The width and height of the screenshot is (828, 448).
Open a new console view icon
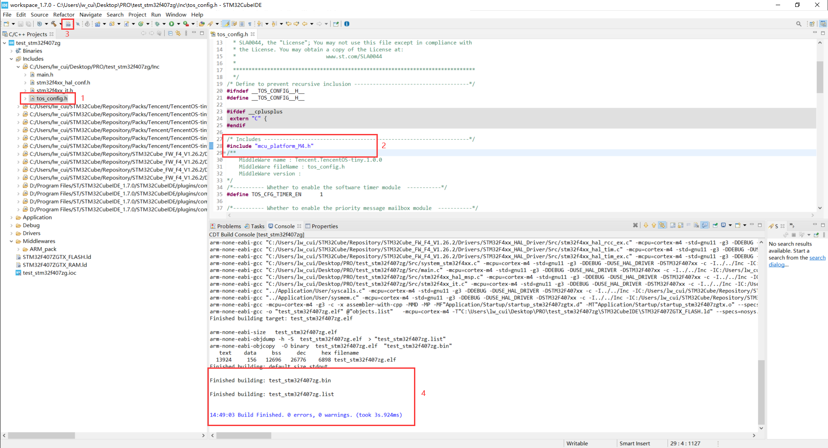pos(737,225)
